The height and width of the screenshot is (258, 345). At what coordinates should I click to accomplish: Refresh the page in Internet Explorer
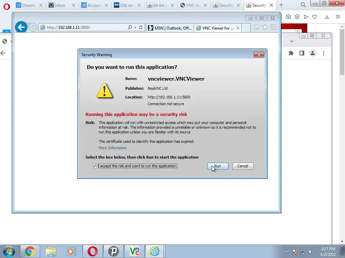coord(141,28)
